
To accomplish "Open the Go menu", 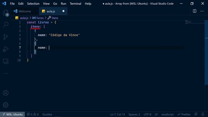I will (x=55, y=4).
